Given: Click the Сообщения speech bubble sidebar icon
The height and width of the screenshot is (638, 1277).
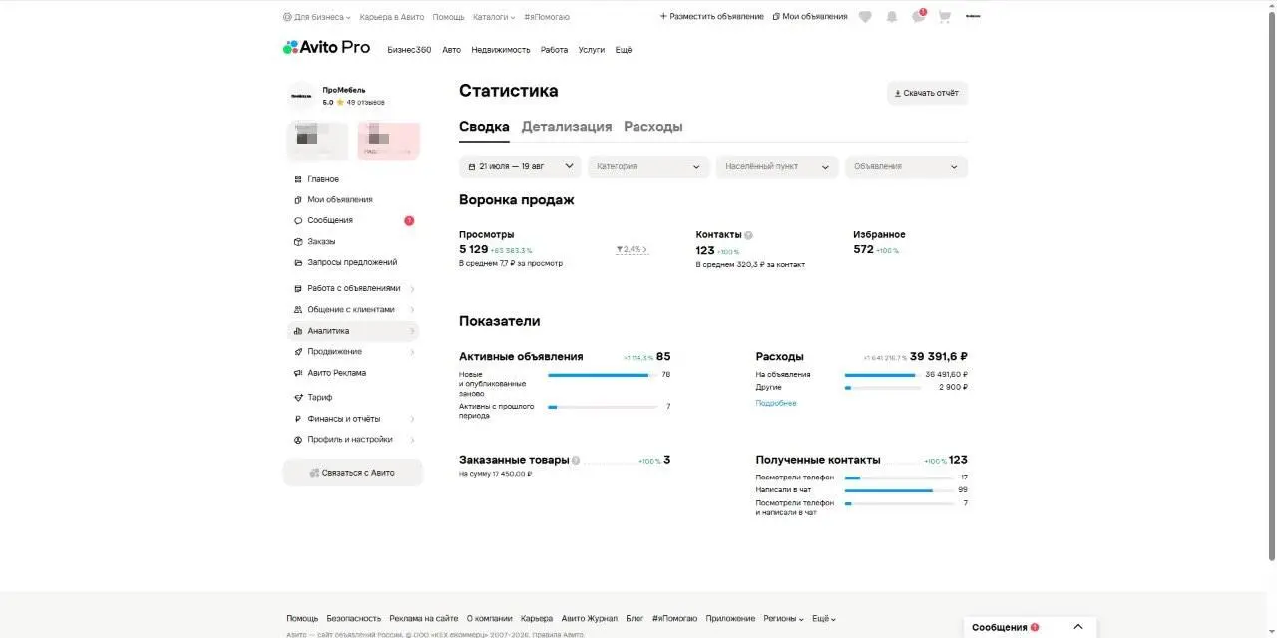Looking at the screenshot, I should pos(298,221).
